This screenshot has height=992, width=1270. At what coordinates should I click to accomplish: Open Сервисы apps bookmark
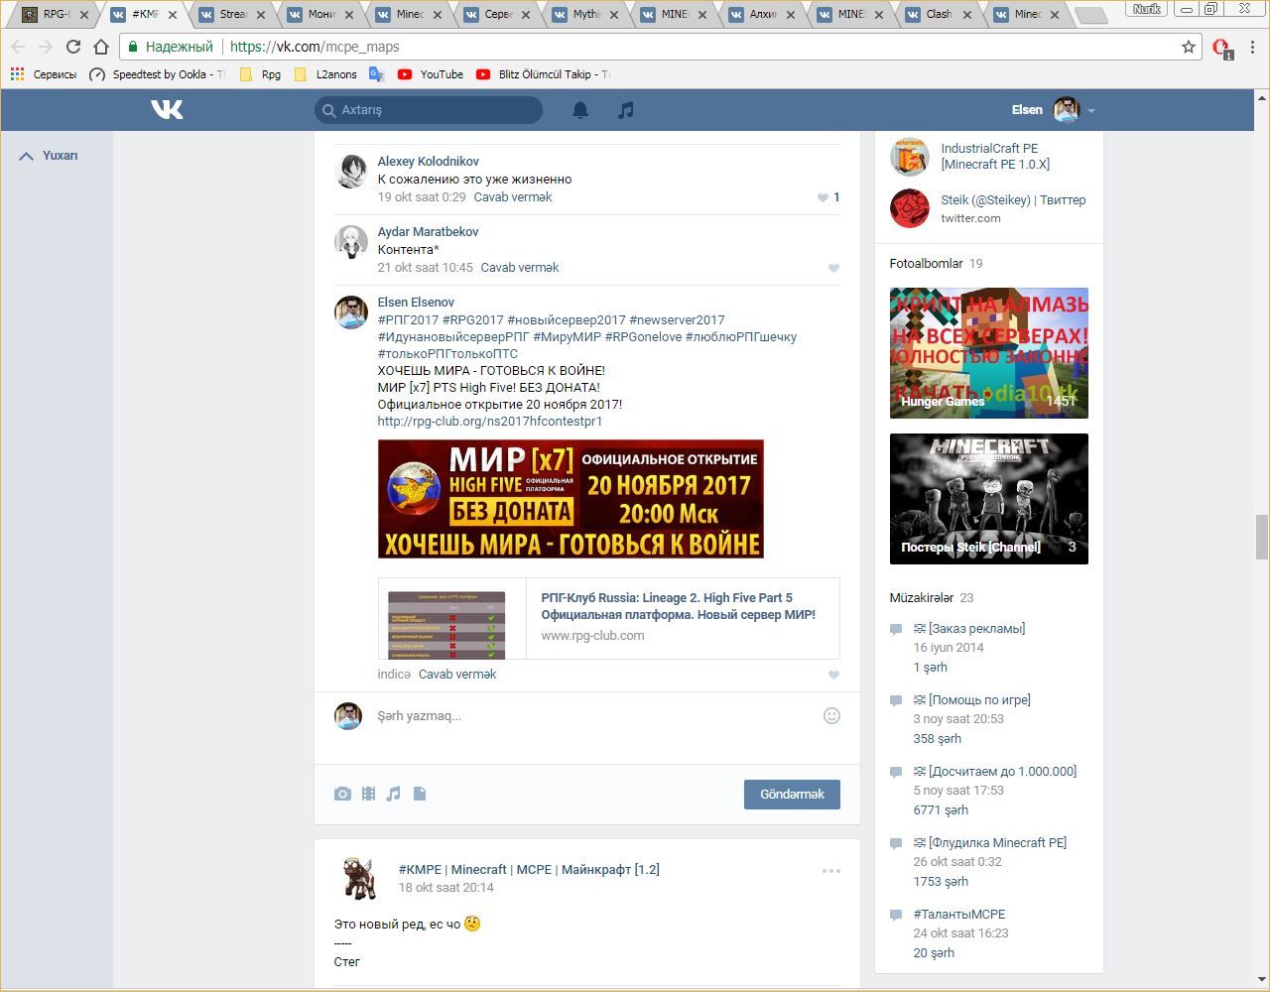click(44, 74)
